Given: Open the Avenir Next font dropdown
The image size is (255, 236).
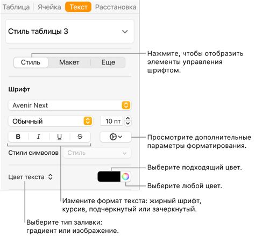Looking at the screenshot, I should coord(69,105).
